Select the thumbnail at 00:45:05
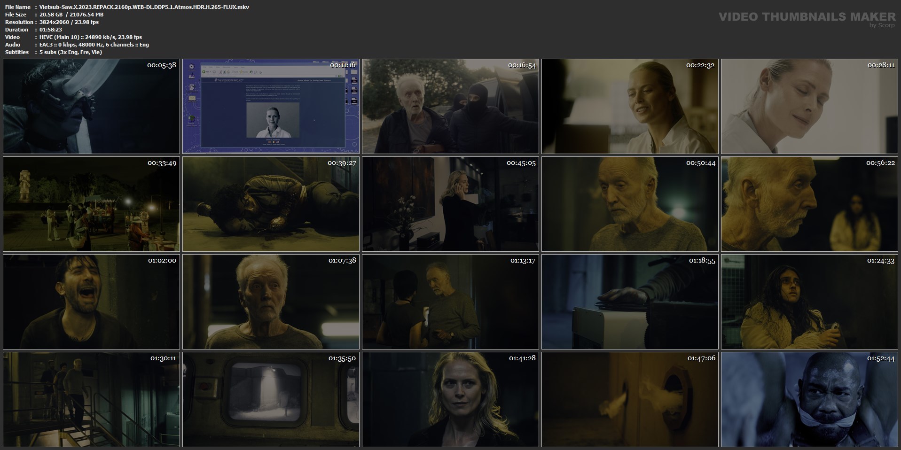 450,204
